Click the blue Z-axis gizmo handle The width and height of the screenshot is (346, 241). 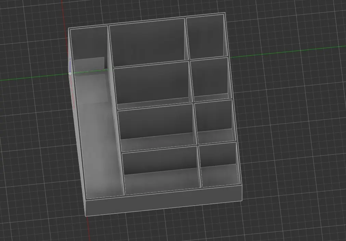(x=70, y=65)
